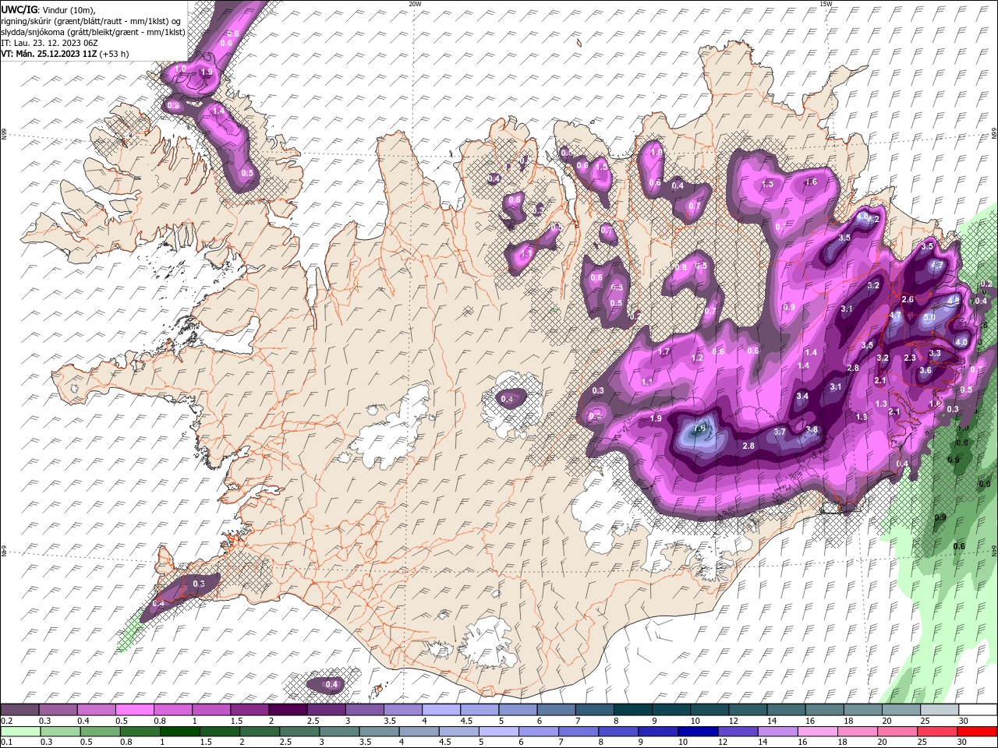Screen dimensions: 998x748
Task: Click the pale grey swatch starting at 25 in the teal scale
Action: [x=940, y=710]
